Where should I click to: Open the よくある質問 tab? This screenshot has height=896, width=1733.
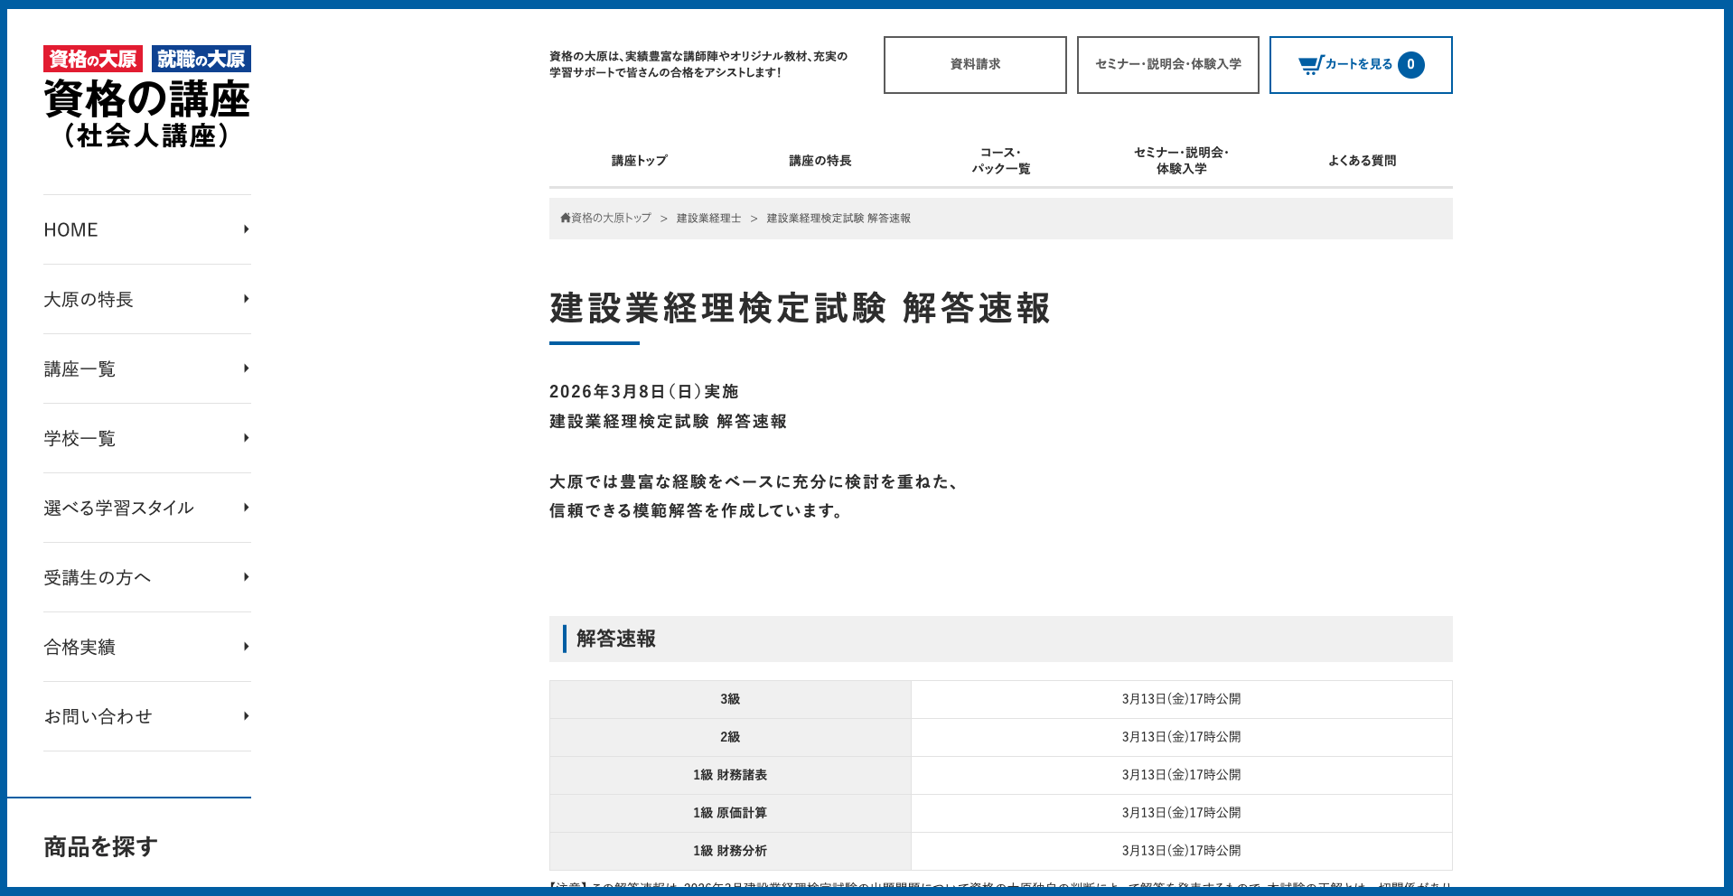tap(1362, 161)
